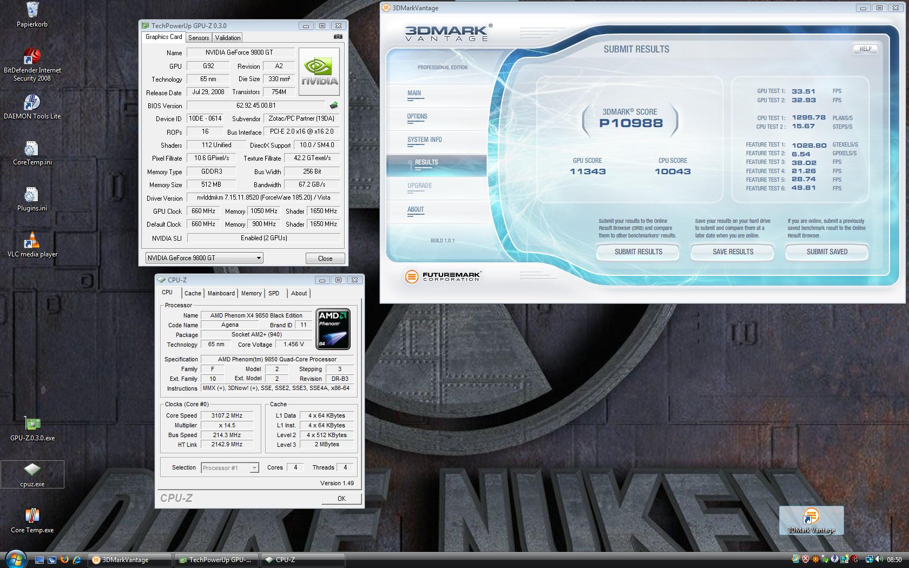
Task: Click the GPU-Z screenshot camera icon
Action: (338, 37)
